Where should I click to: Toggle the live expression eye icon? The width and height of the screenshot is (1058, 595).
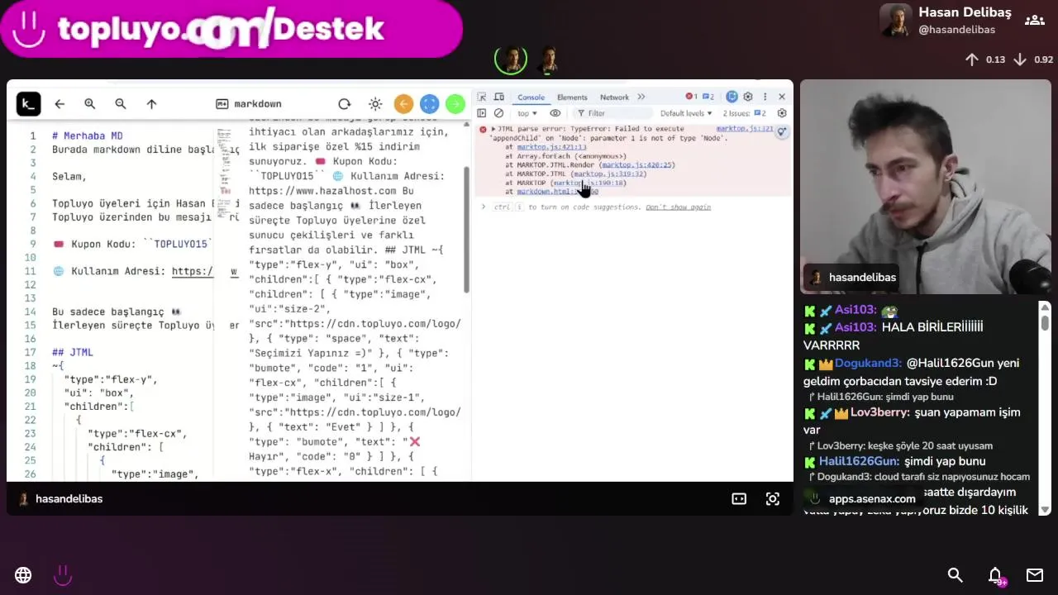[x=555, y=113]
